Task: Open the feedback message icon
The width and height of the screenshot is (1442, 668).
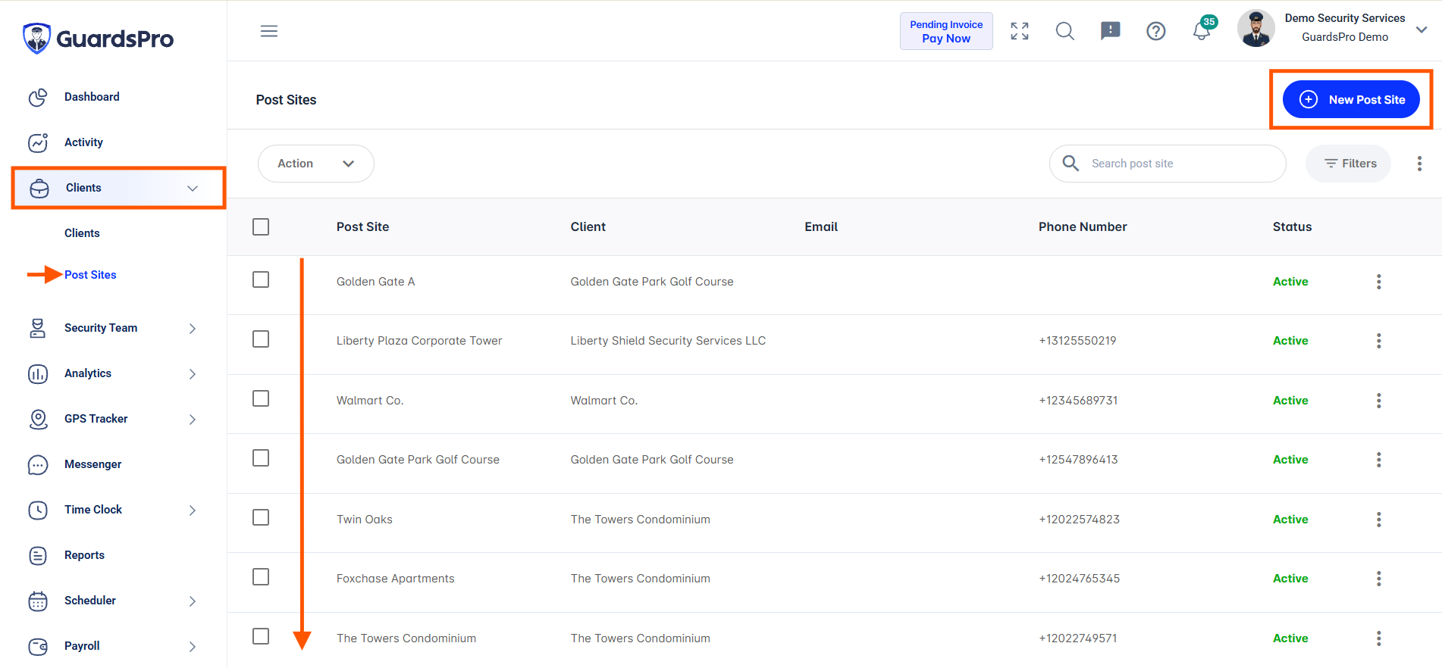Action: pyautogui.click(x=1111, y=31)
